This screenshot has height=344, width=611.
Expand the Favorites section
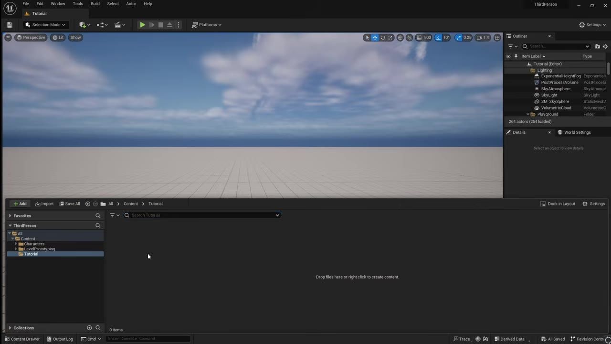pyautogui.click(x=10, y=216)
